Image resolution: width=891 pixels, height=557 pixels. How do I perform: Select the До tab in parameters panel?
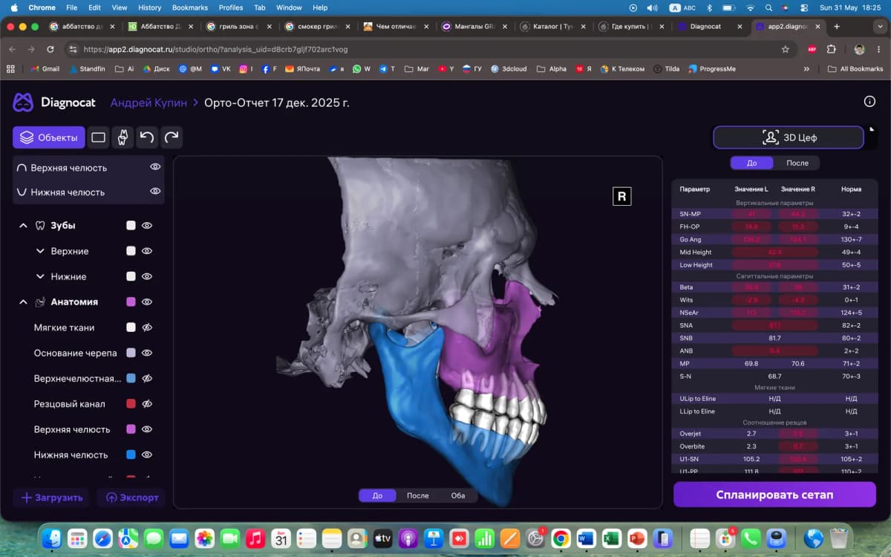coord(752,163)
